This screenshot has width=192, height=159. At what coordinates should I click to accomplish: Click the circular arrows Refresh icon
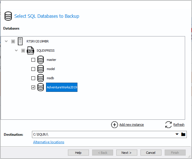(168, 125)
